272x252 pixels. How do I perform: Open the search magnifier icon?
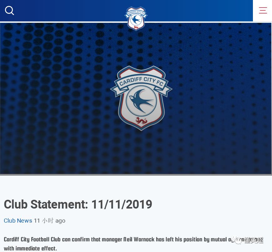9,11
